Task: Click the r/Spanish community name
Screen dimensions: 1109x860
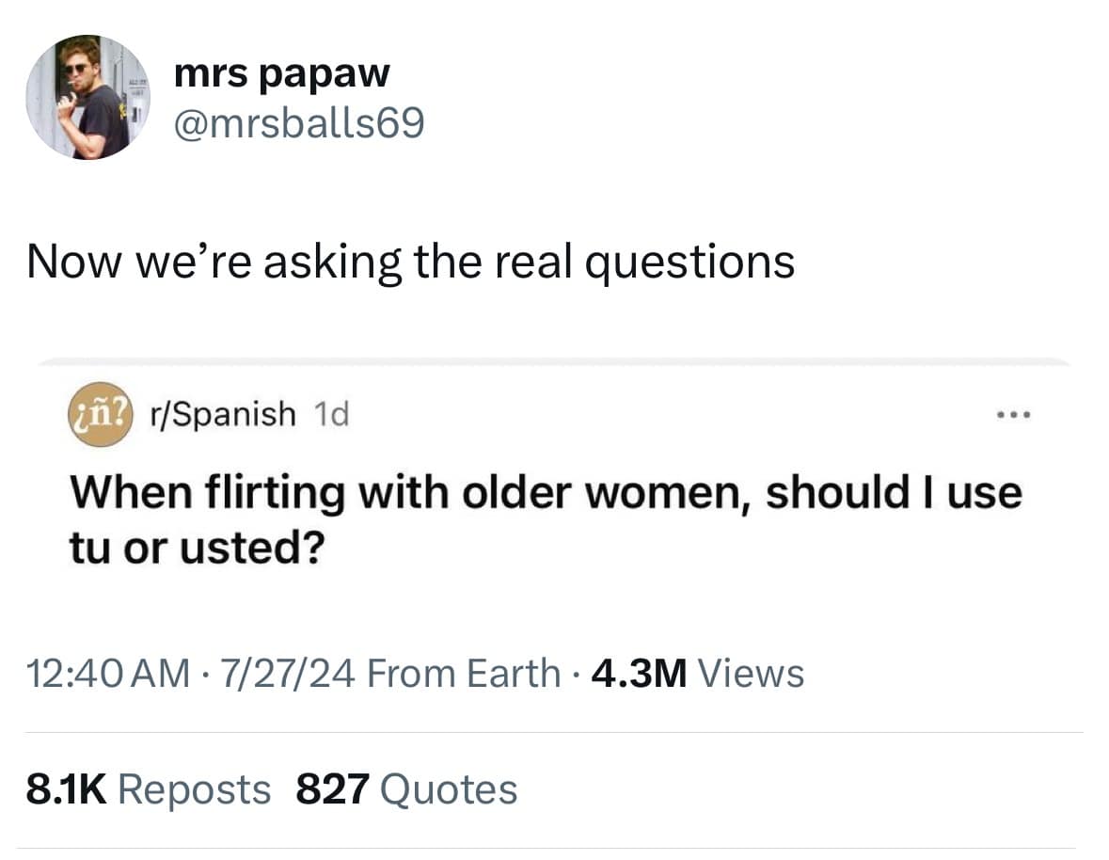Action: (x=219, y=413)
